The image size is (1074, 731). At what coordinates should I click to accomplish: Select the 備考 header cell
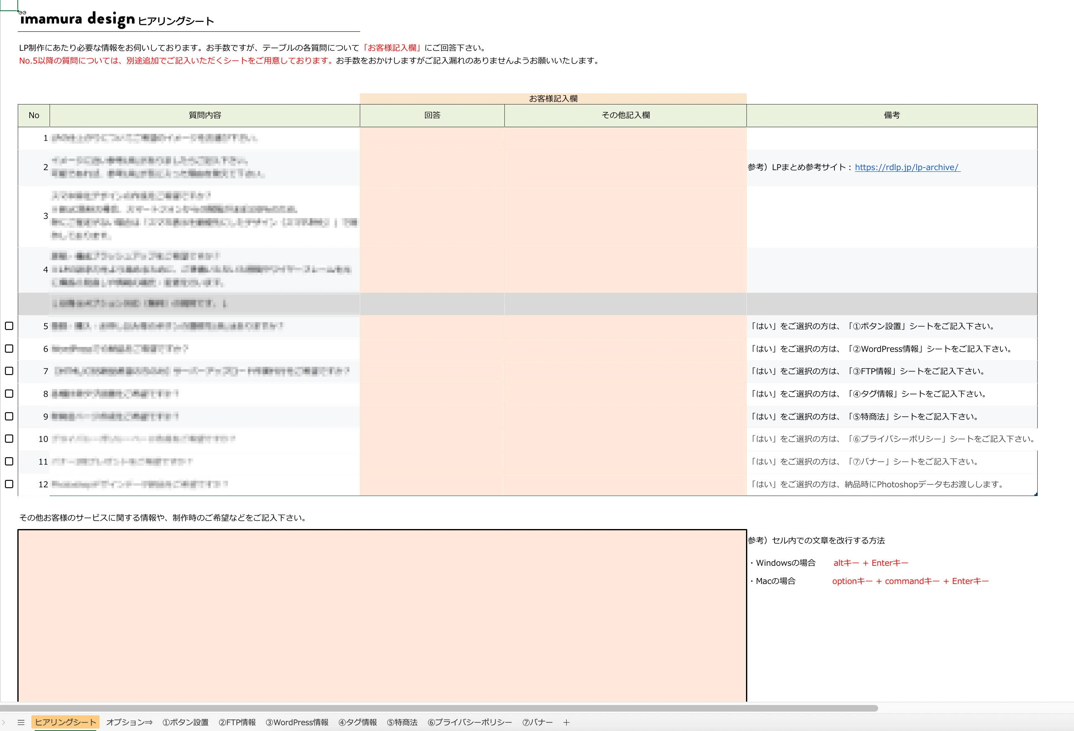pos(892,116)
